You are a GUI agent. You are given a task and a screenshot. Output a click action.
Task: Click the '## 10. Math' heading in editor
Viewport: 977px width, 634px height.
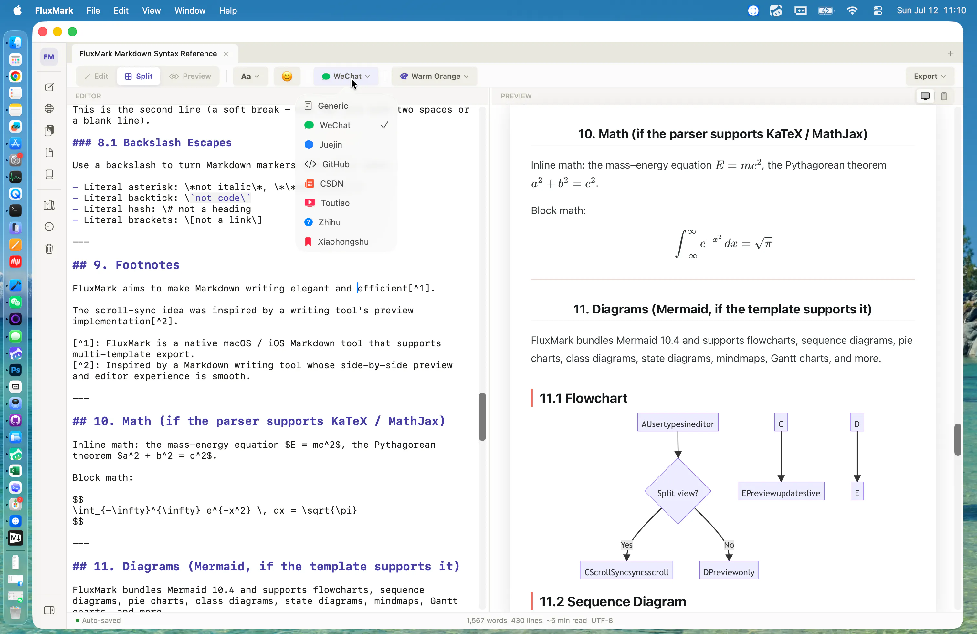point(258,421)
